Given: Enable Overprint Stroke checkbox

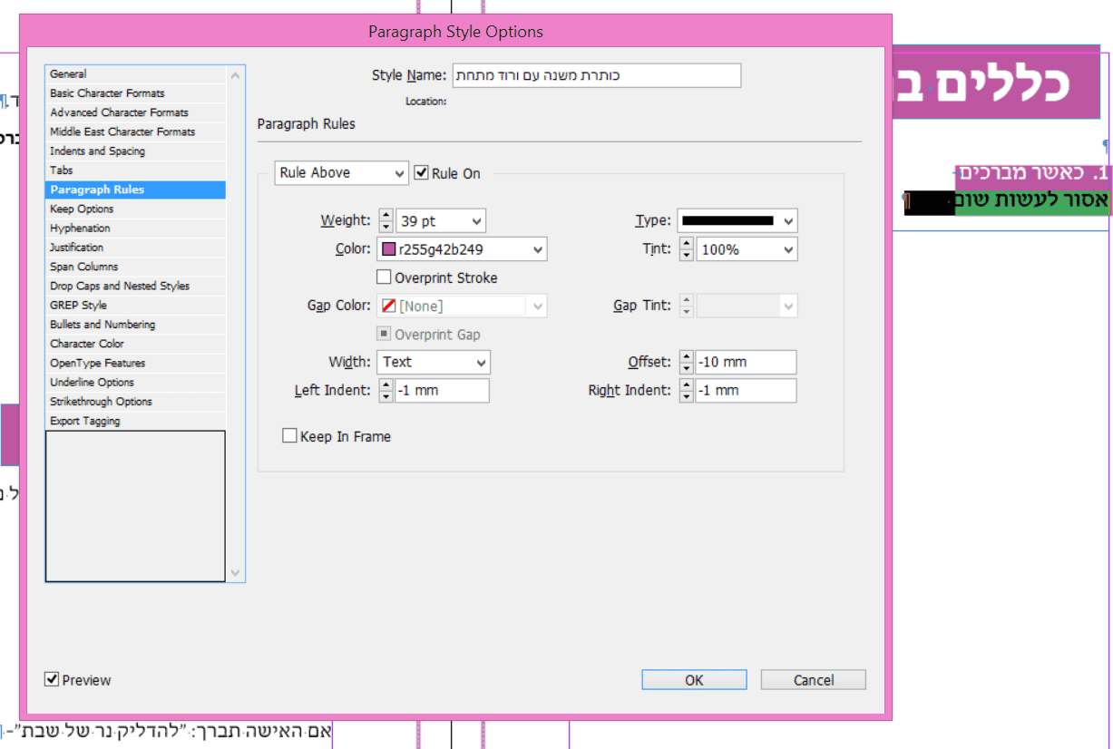Looking at the screenshot, I should pyautogui.click(x=384, y=277).
